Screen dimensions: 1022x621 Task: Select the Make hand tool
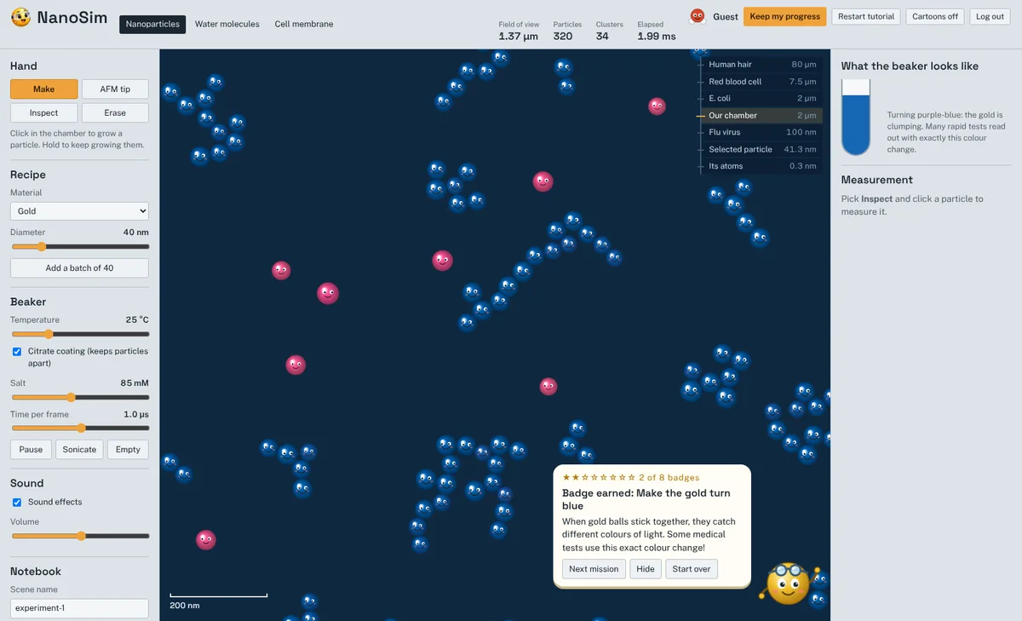[x=44, y=89]
